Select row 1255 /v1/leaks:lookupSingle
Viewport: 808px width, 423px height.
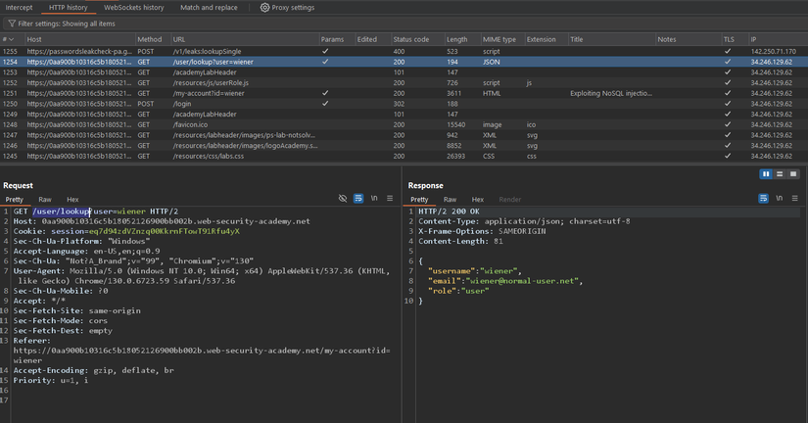(x=404, y=52)
